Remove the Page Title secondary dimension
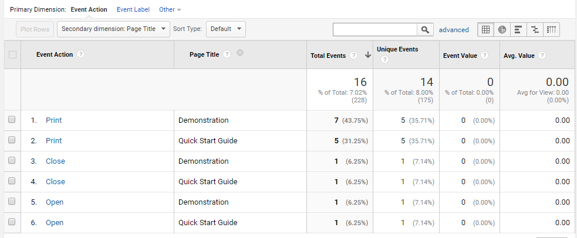The height and width of the screenshot is (238, 577). pos(240,53)
